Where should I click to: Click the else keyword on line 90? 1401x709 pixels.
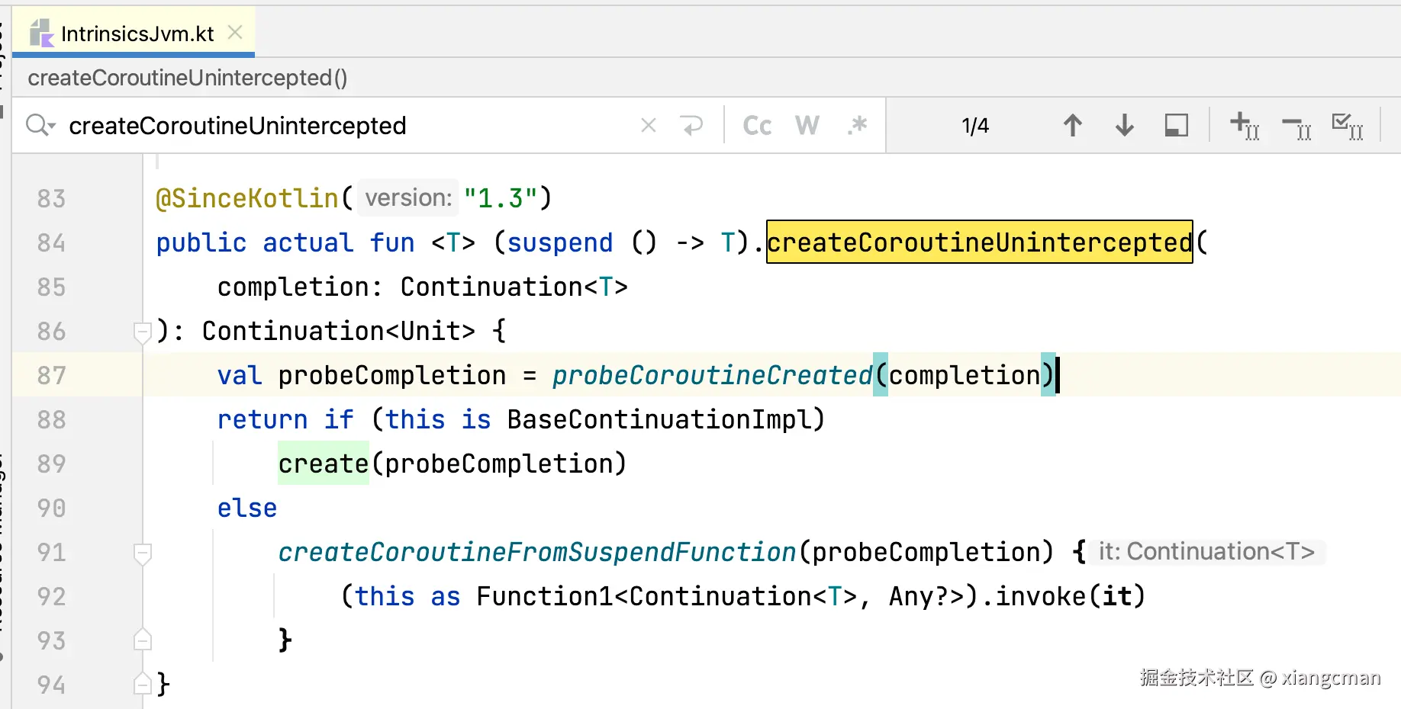247,508
